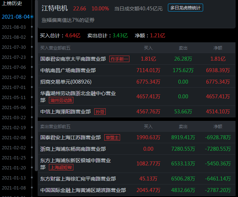Click the 江特电机 stock name
238x197 pixels.
click(55, 8)
